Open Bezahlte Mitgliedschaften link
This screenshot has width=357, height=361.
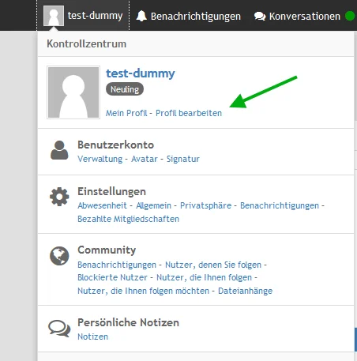[x=128, y=219]
